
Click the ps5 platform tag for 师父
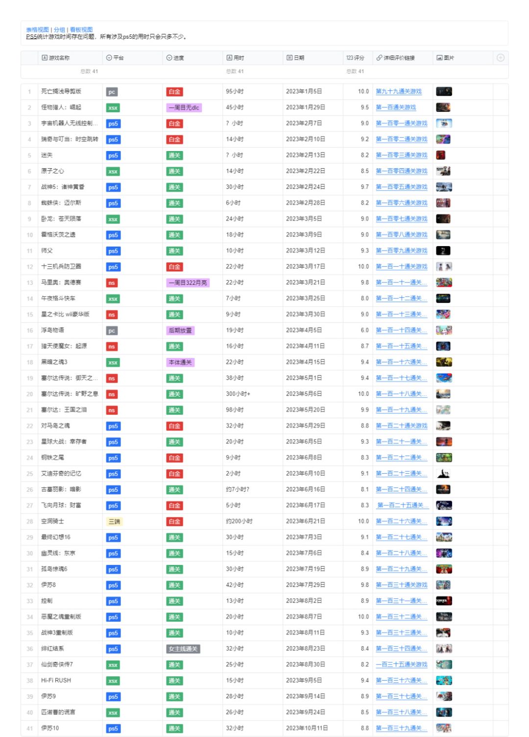click(113, 251)
